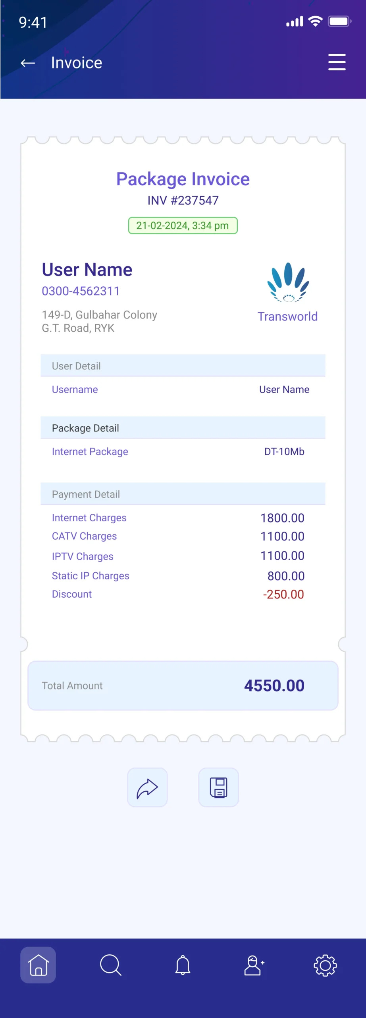Select the Payment Detail section header
366x1018 pixels.
tap(183, 494)
